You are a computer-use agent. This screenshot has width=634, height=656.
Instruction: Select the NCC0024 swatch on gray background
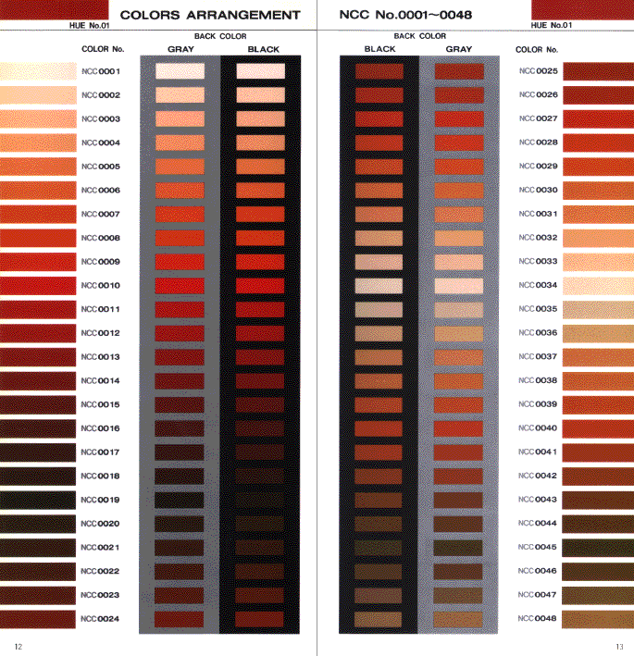click(180, 619)
